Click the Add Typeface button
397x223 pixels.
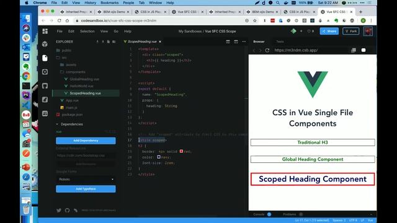pos(86,189)
